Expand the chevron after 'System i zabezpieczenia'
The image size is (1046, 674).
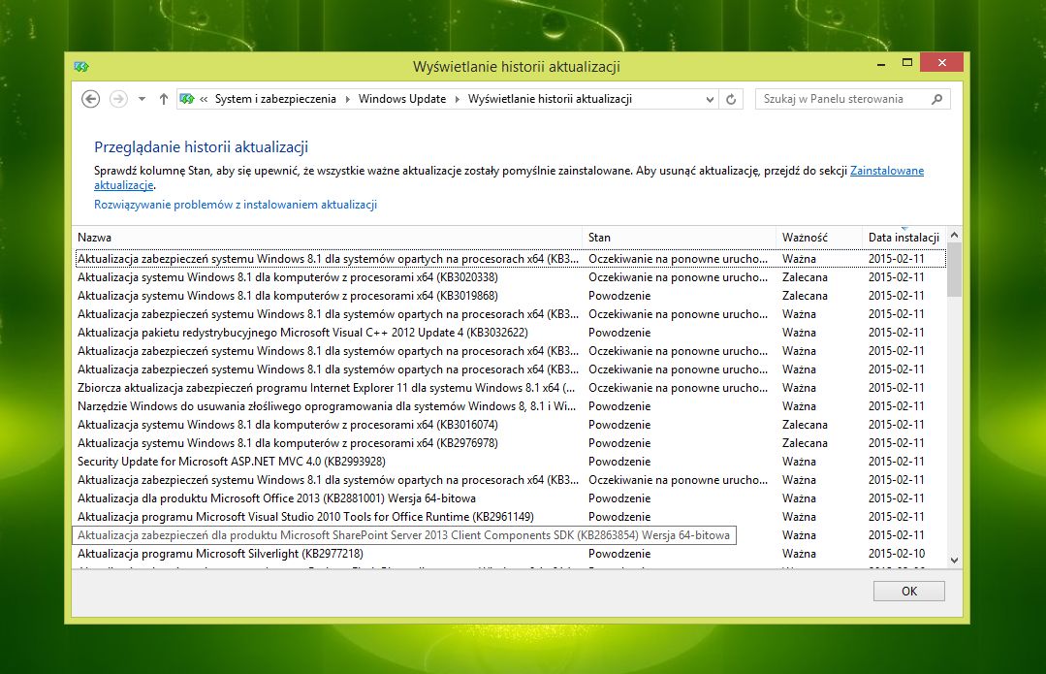click(348, 100)
